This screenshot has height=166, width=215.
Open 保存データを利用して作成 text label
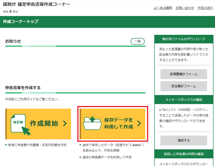tap(118, 123)
